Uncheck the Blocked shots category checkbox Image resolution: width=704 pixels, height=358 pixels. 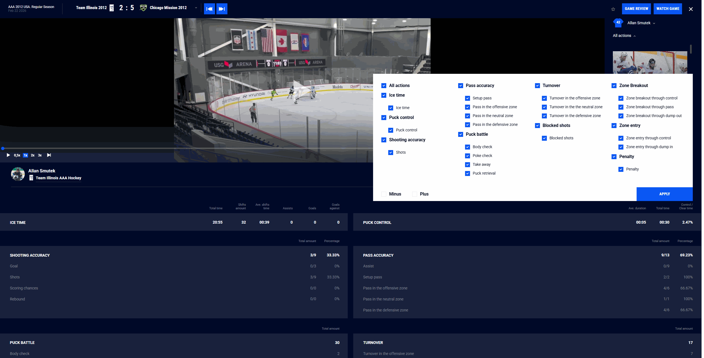537,126
